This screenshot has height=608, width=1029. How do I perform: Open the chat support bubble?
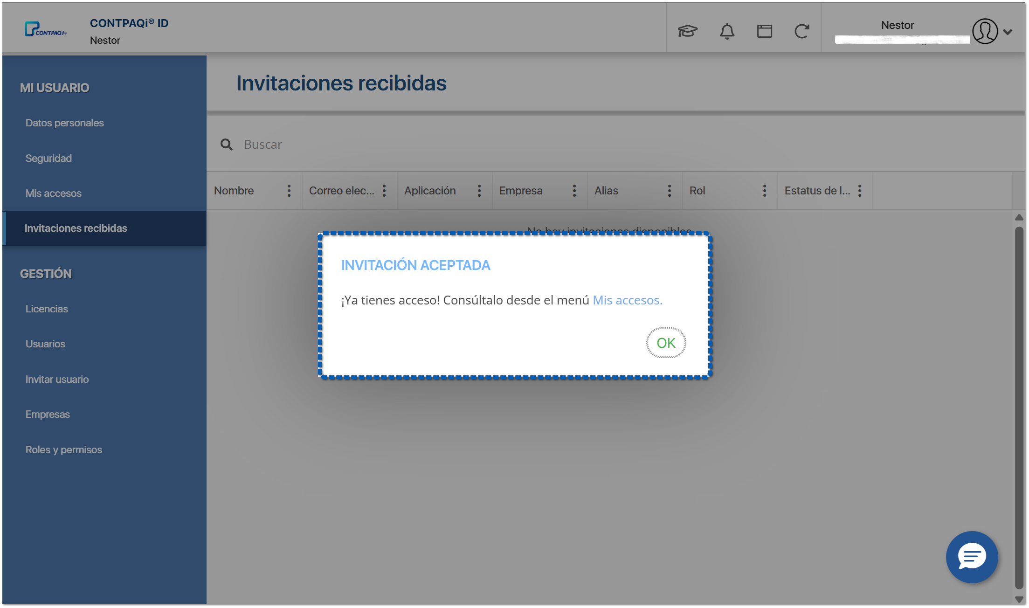(972, 557)
